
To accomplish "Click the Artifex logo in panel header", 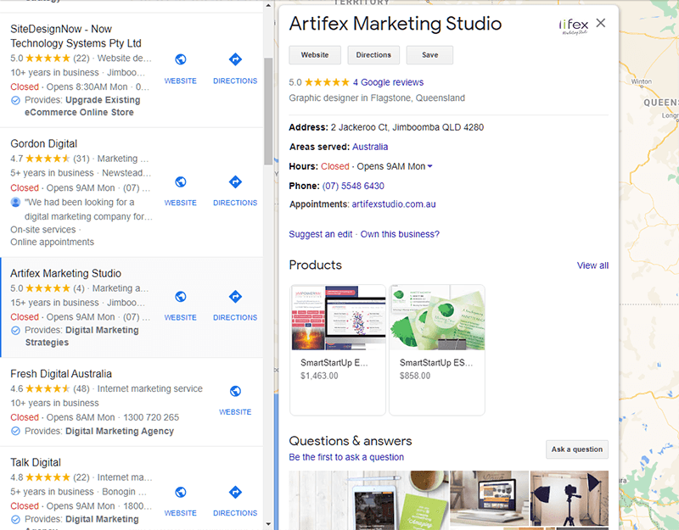I will (x=574, y=26).
